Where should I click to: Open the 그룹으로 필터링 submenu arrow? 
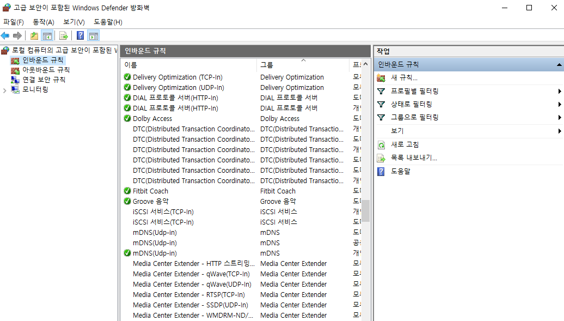pos(559,118)
